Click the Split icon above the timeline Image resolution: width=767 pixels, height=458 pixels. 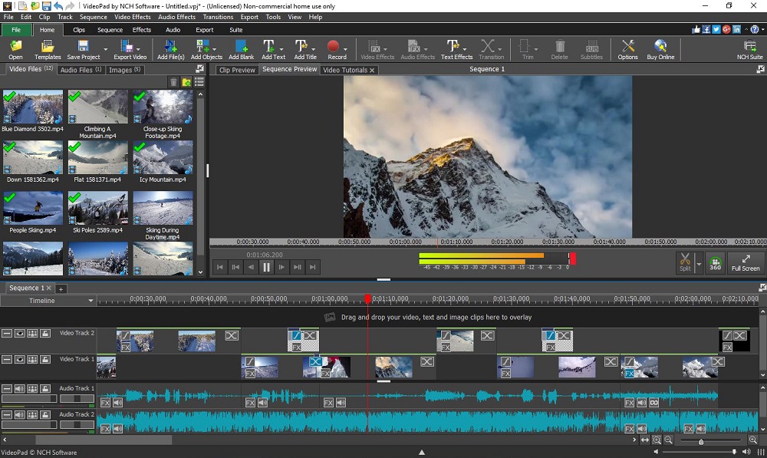pyautogui.click(x=685, y=261)
